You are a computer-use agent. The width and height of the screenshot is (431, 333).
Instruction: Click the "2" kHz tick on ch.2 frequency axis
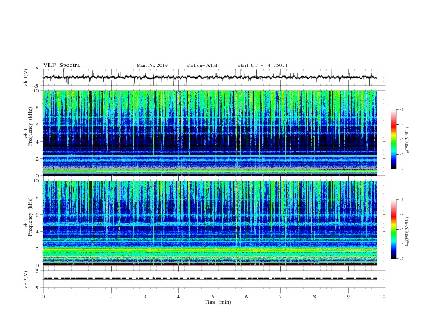point(38,249)
